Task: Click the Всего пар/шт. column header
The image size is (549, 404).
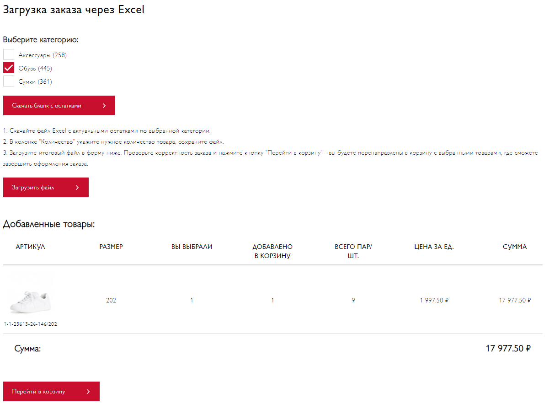Action: pos(353,251)
